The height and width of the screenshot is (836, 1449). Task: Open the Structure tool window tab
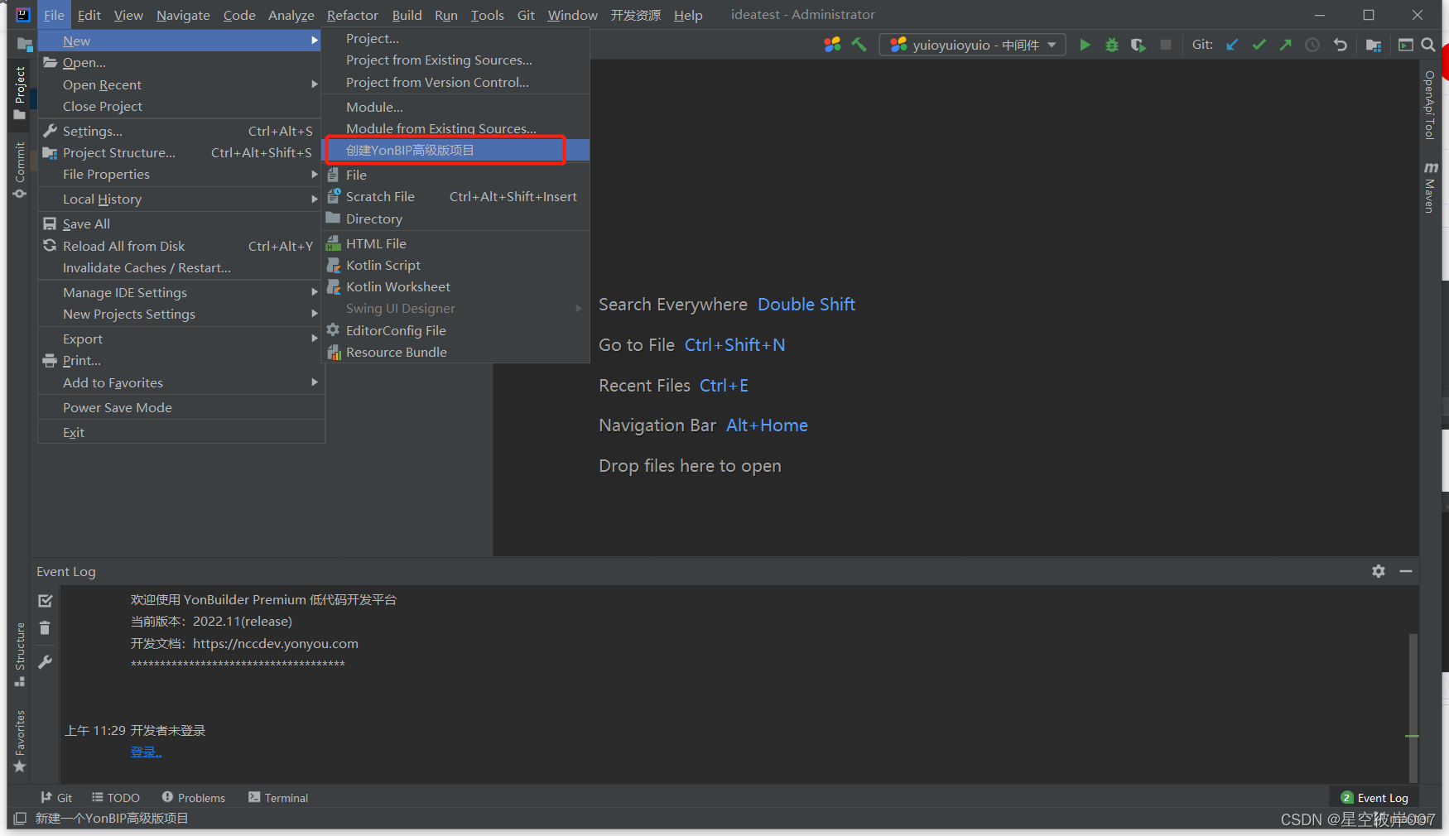click(x=20, y=654)
